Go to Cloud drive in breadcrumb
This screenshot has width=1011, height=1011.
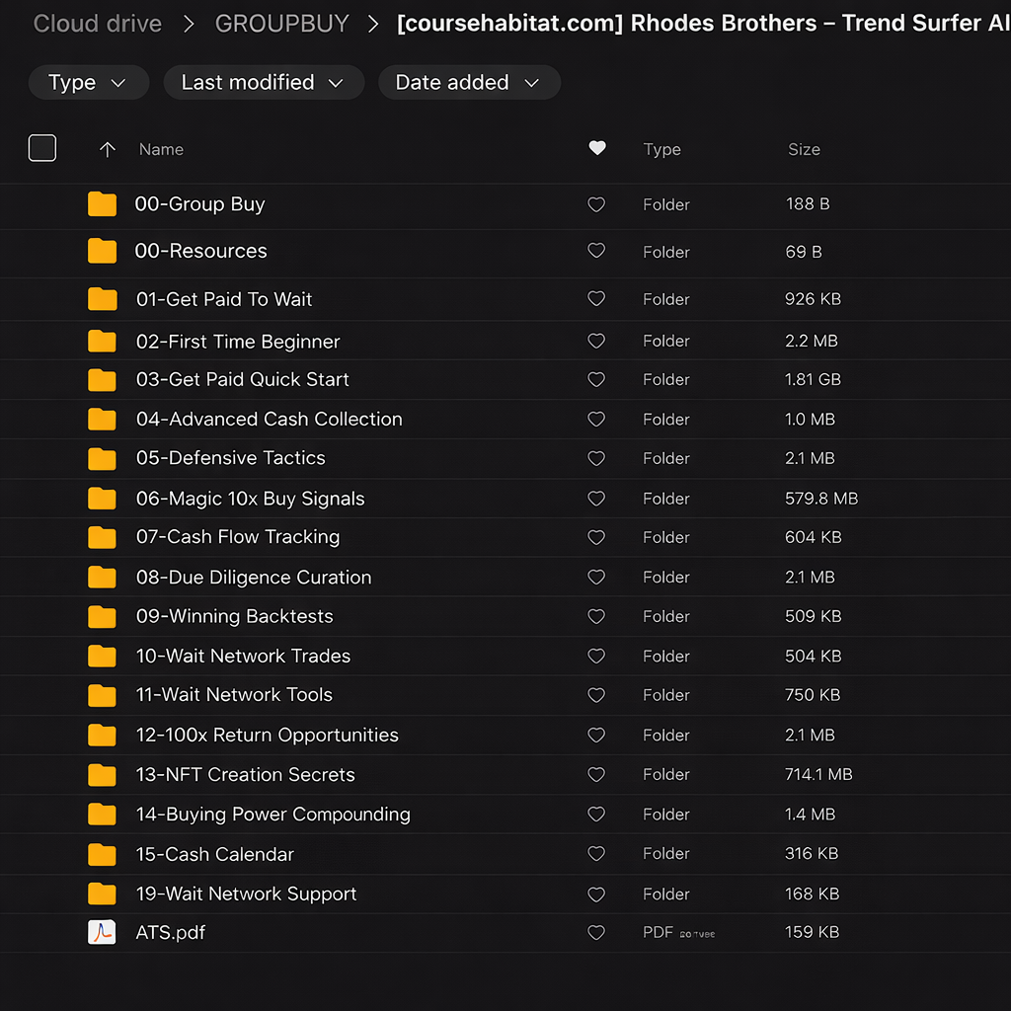[x=98, y=24]
